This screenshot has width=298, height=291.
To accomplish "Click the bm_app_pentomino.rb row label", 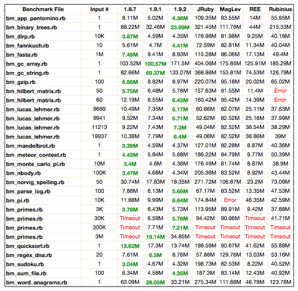I will point(36,18).
